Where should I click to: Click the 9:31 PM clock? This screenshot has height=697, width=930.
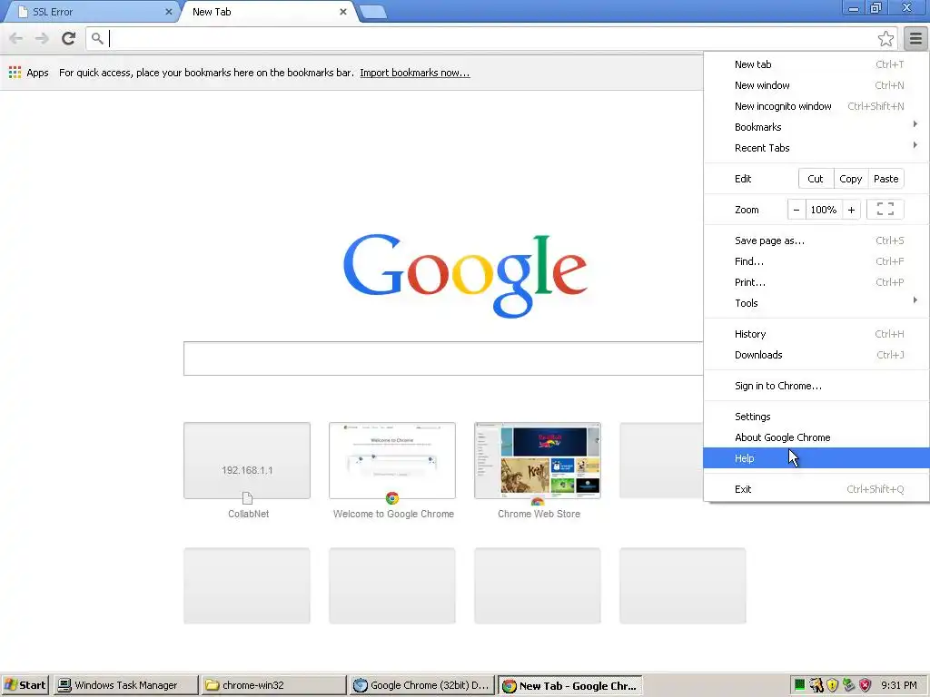pyautogui.click(x=898, y=685)
